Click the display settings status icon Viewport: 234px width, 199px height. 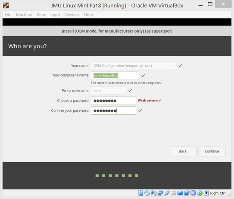pyautogui.click(x=180, y=193)
